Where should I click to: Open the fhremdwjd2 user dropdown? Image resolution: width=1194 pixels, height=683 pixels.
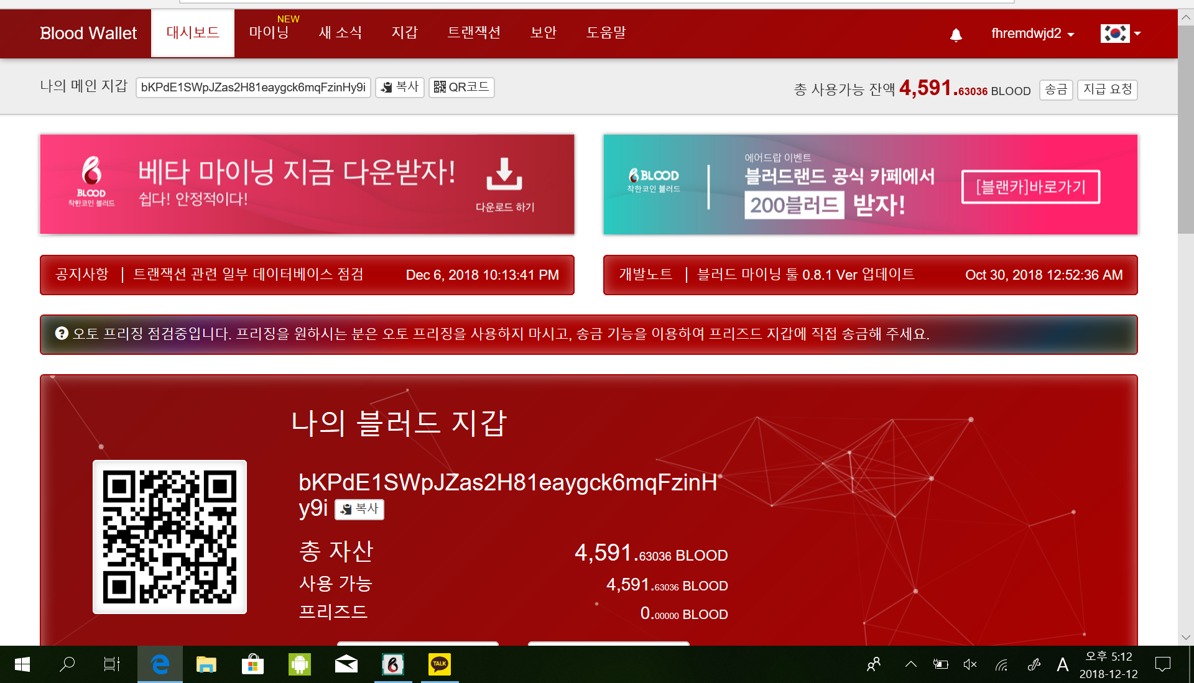[x=1032, y=34]
